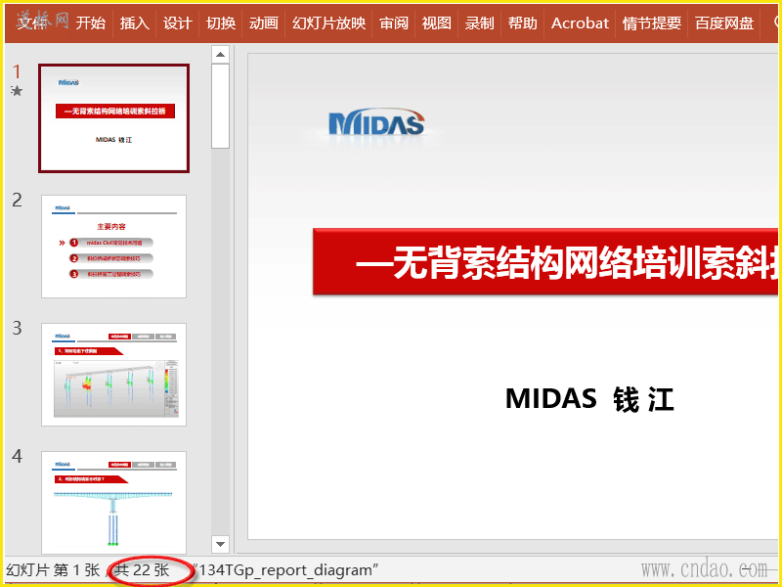Open the 帮助 ribbon tab

523,23
